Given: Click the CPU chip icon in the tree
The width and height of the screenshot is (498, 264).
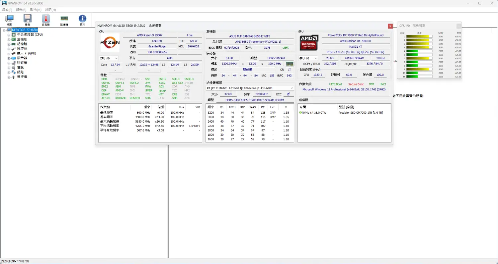Looking at the screenshot, I should 14,34.
